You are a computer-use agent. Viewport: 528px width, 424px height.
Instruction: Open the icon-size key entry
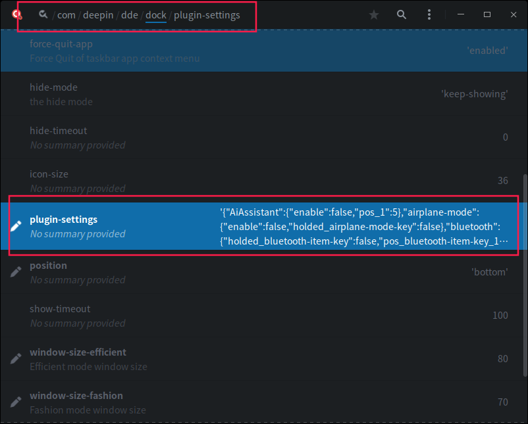pyautogui.click(x=263, y=181)
